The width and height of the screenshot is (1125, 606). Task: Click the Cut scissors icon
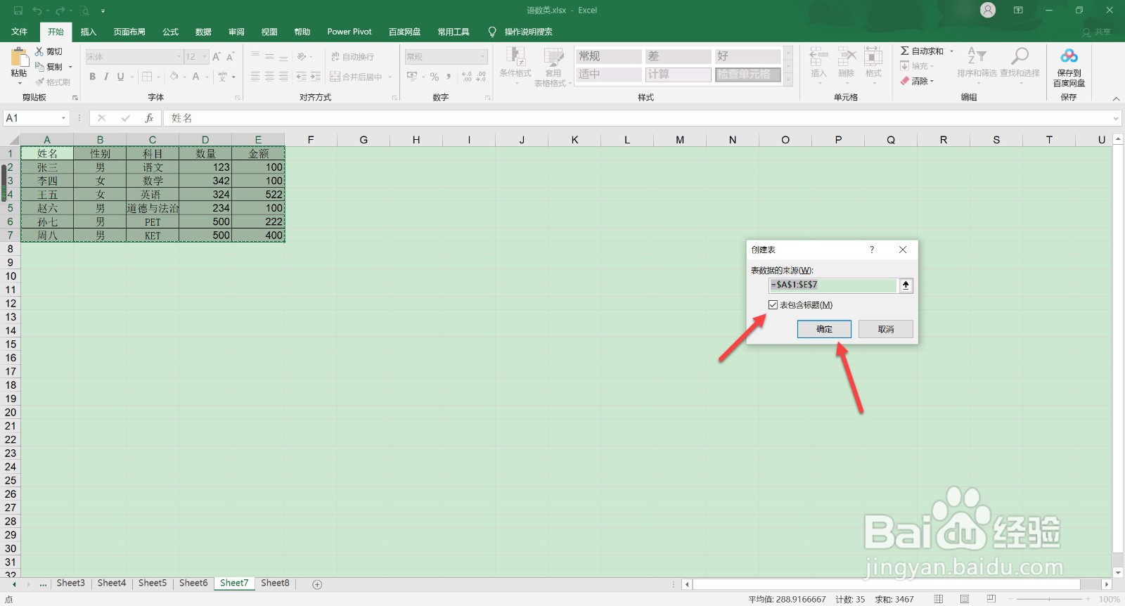39,51
